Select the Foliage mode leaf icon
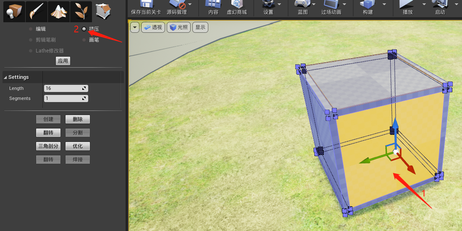Viewport: 462px width, 231px height. coord(81,11)
